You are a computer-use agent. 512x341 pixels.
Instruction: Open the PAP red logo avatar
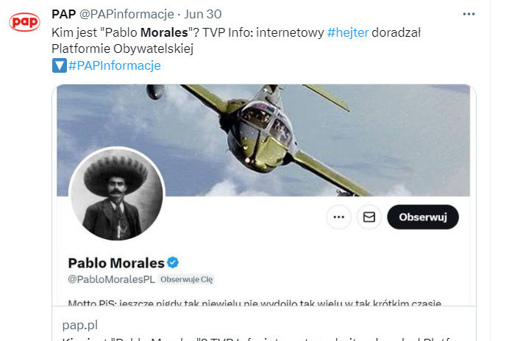[24, 22]
